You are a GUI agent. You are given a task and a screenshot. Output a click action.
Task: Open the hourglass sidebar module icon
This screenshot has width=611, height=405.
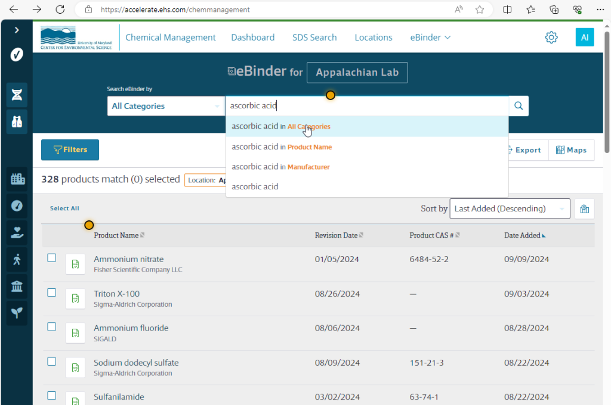pos(17,95)
